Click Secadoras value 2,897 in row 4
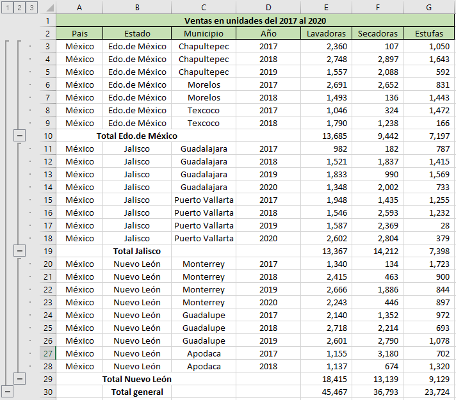The width and height of the screenshot is (456, 400). (x=377, y=59)
